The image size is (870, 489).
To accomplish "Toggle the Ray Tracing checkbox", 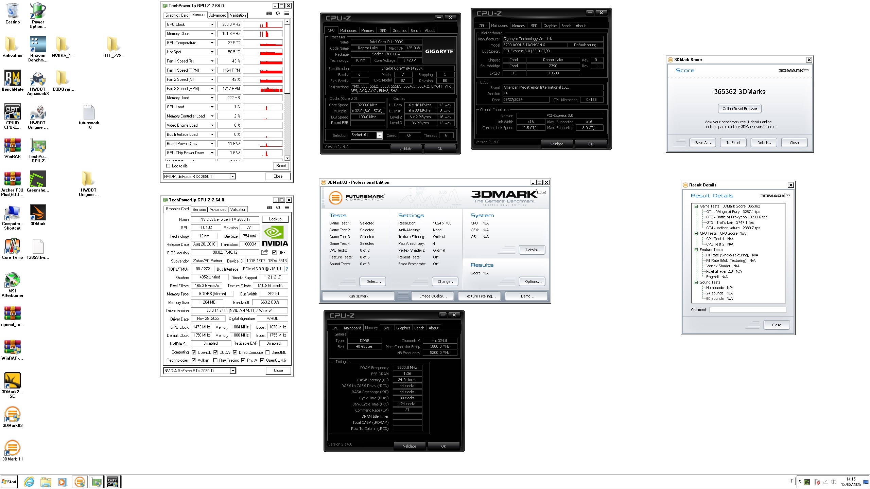I will coord(215,360).
